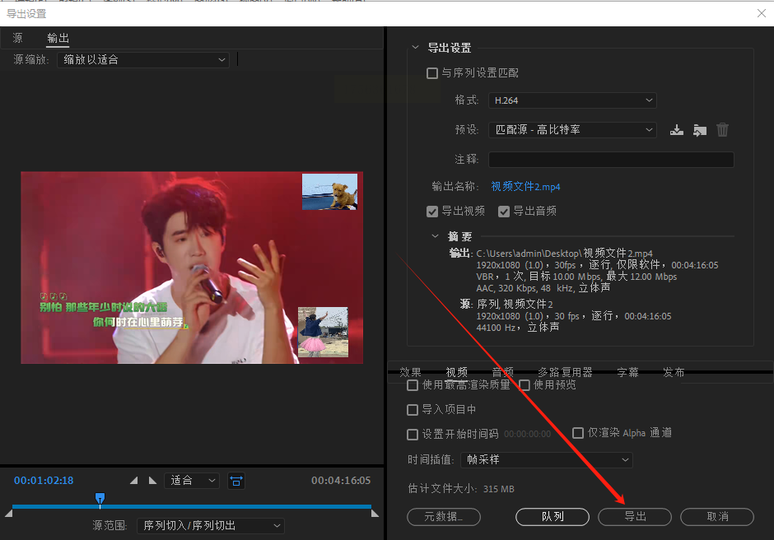Switch to the output tab
Viewport: 774px width, 540px height.
point(58,38)
